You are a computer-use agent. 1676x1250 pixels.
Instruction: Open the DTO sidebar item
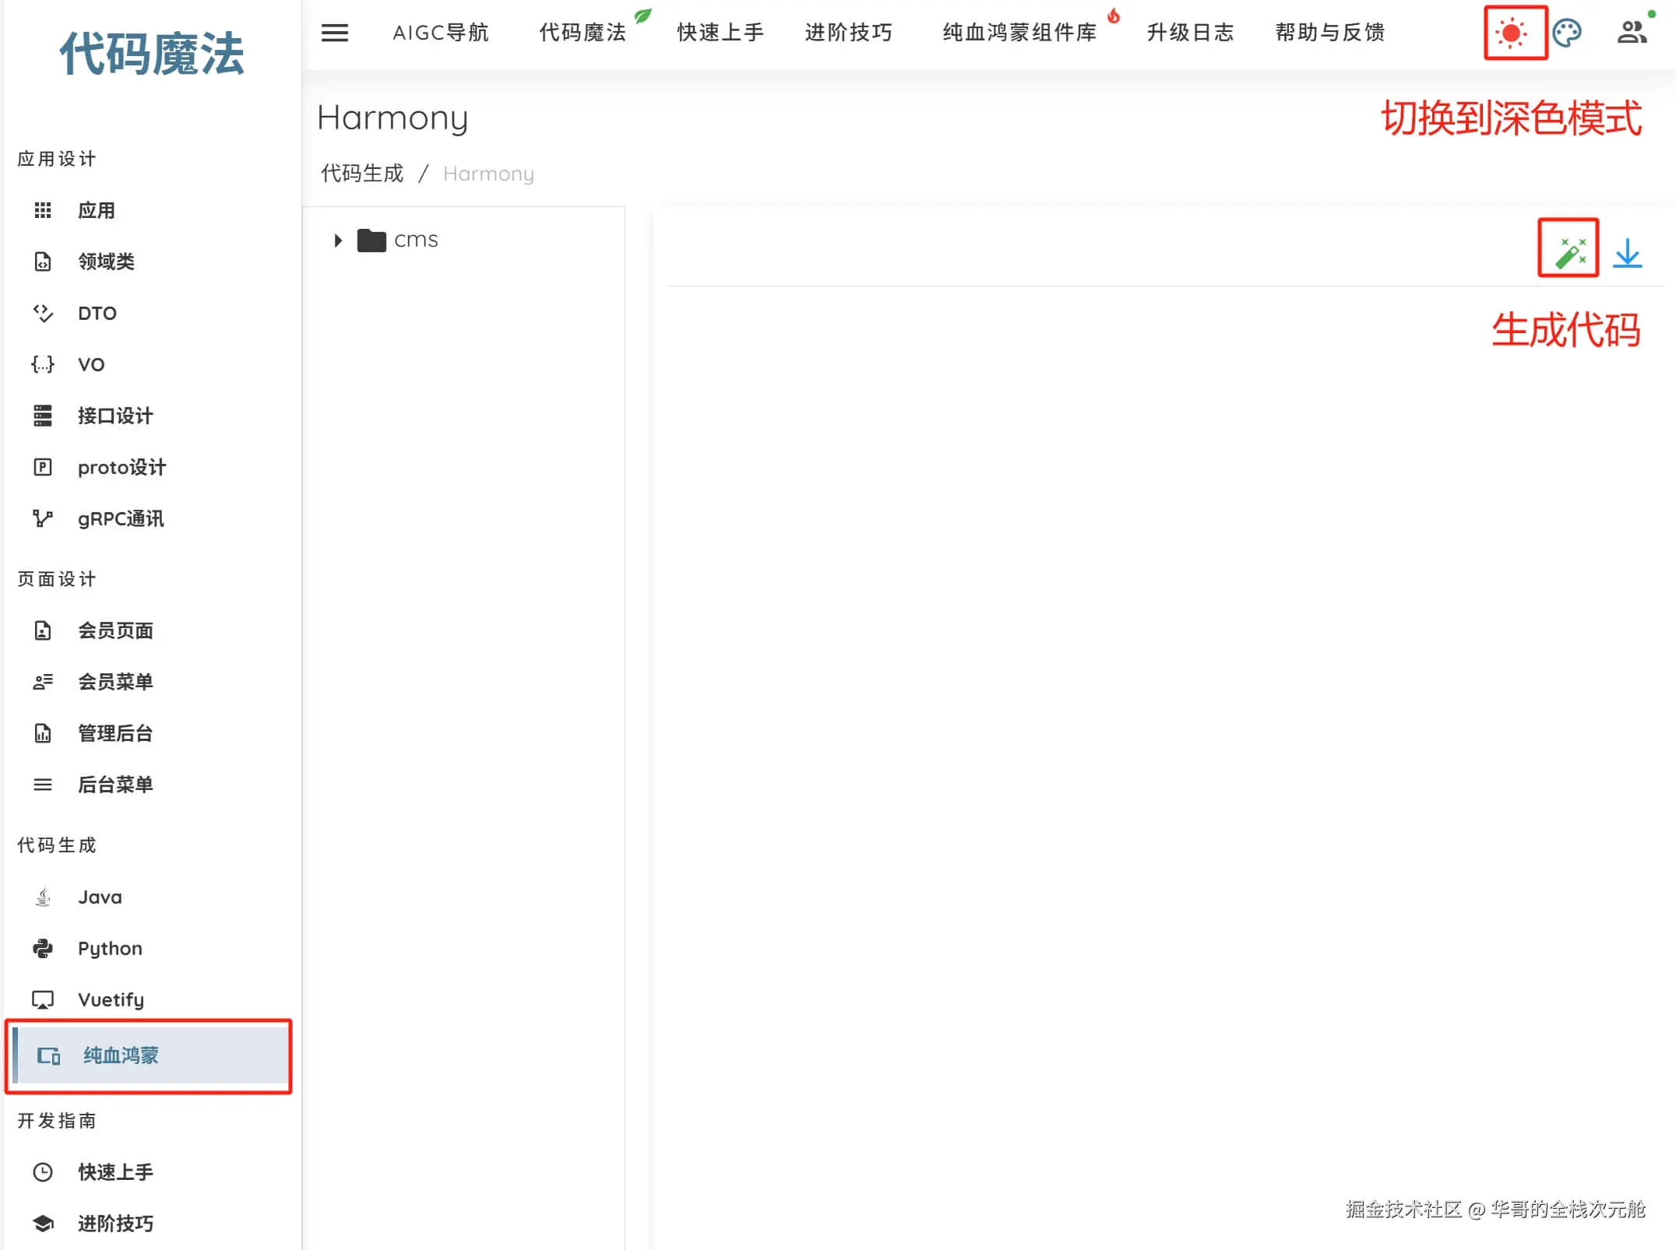pos(97,313)
